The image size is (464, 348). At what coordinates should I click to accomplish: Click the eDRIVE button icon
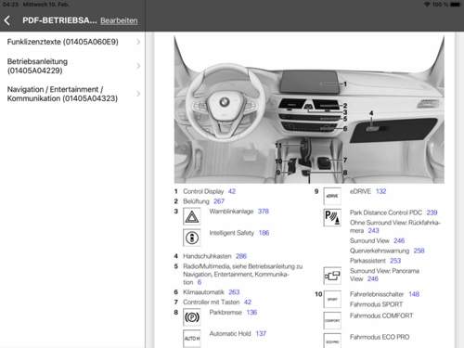(332, 196)
